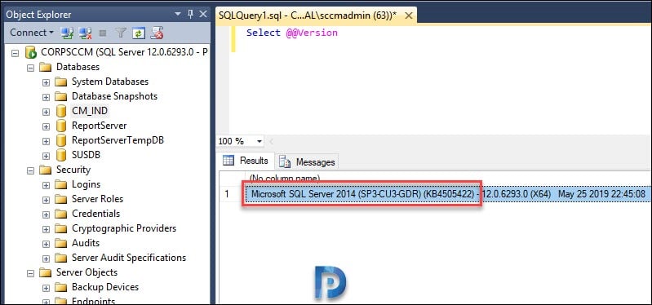
Task: Click the Refresh icon in Object Explorer
Action: pos(139,33)
